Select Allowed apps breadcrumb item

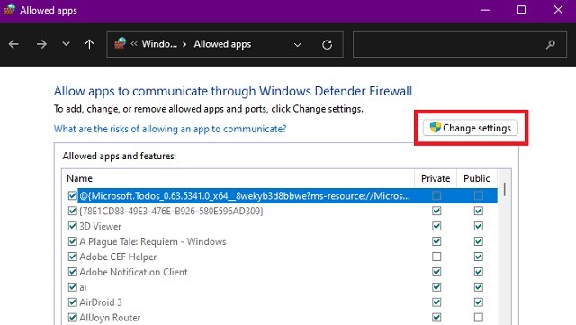point(222,44)
